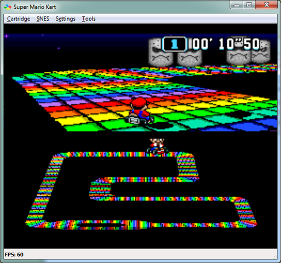The height and width of the screenshot is (263, 281).
Task: Click the window resize grip corner
Action: click(274, 256)
